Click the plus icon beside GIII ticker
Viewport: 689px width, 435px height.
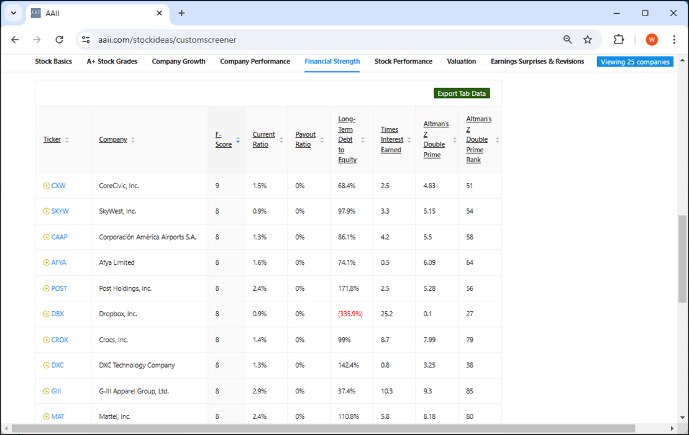coord(46,391)
